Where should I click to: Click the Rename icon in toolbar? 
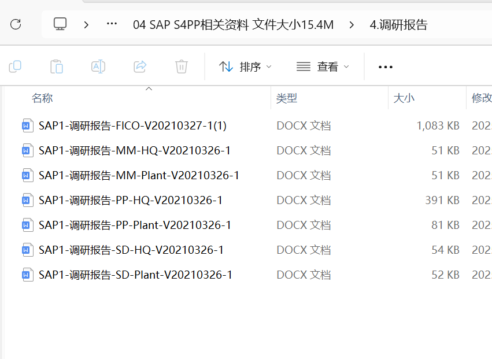[98, 66]
